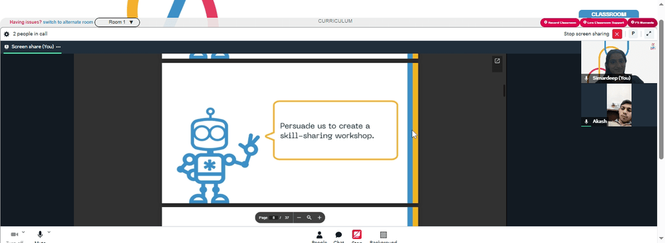
Task: Stop screen sharing with red X button
Action: coord(617,34)
